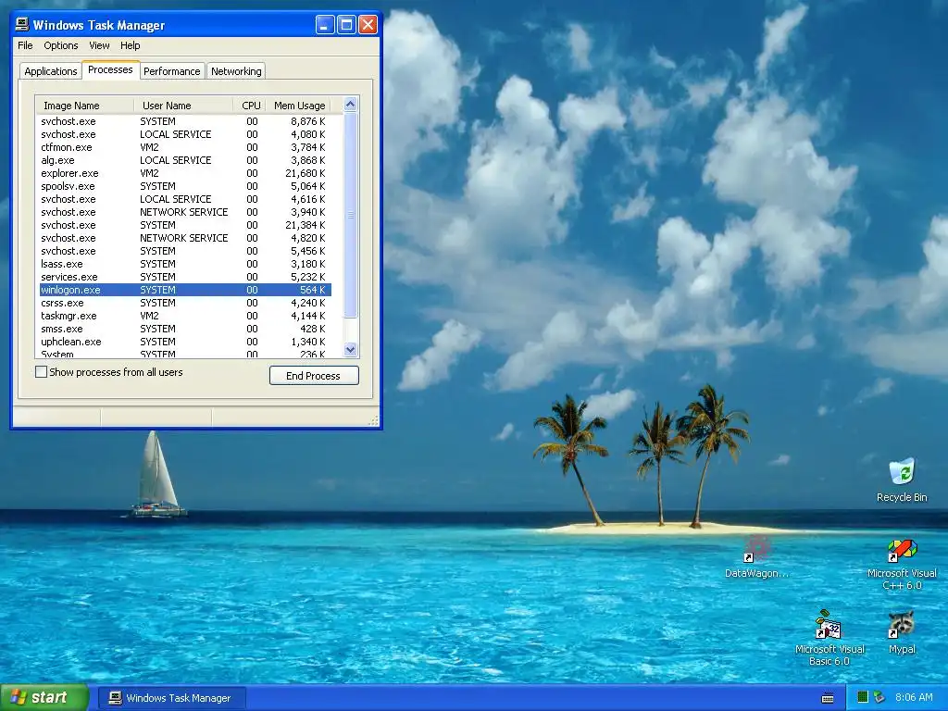Screen dimensions: 948x711
Task: Click the process list scroll up arrow
Action: [x=350, y=105]
